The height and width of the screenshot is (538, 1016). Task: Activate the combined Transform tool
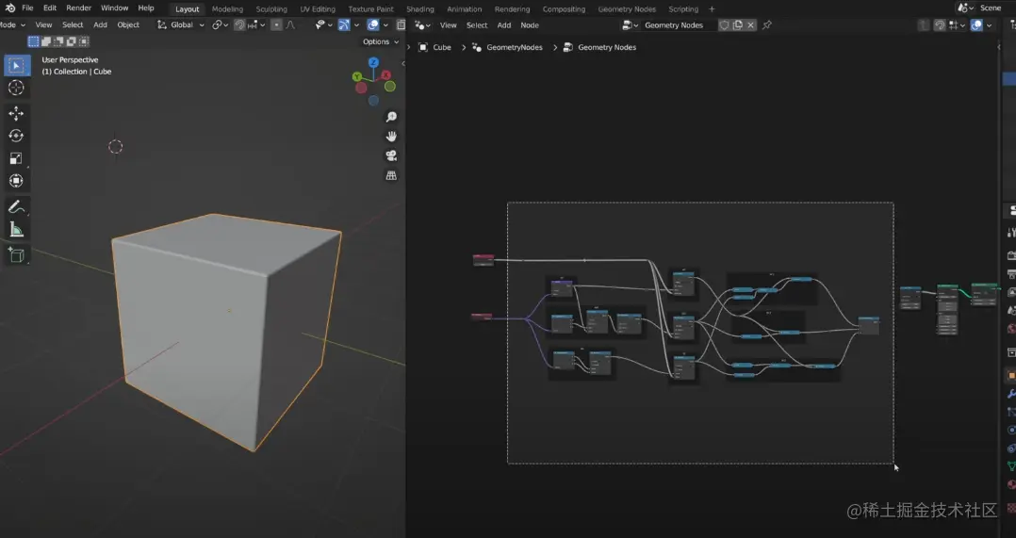tap(16, 181)
